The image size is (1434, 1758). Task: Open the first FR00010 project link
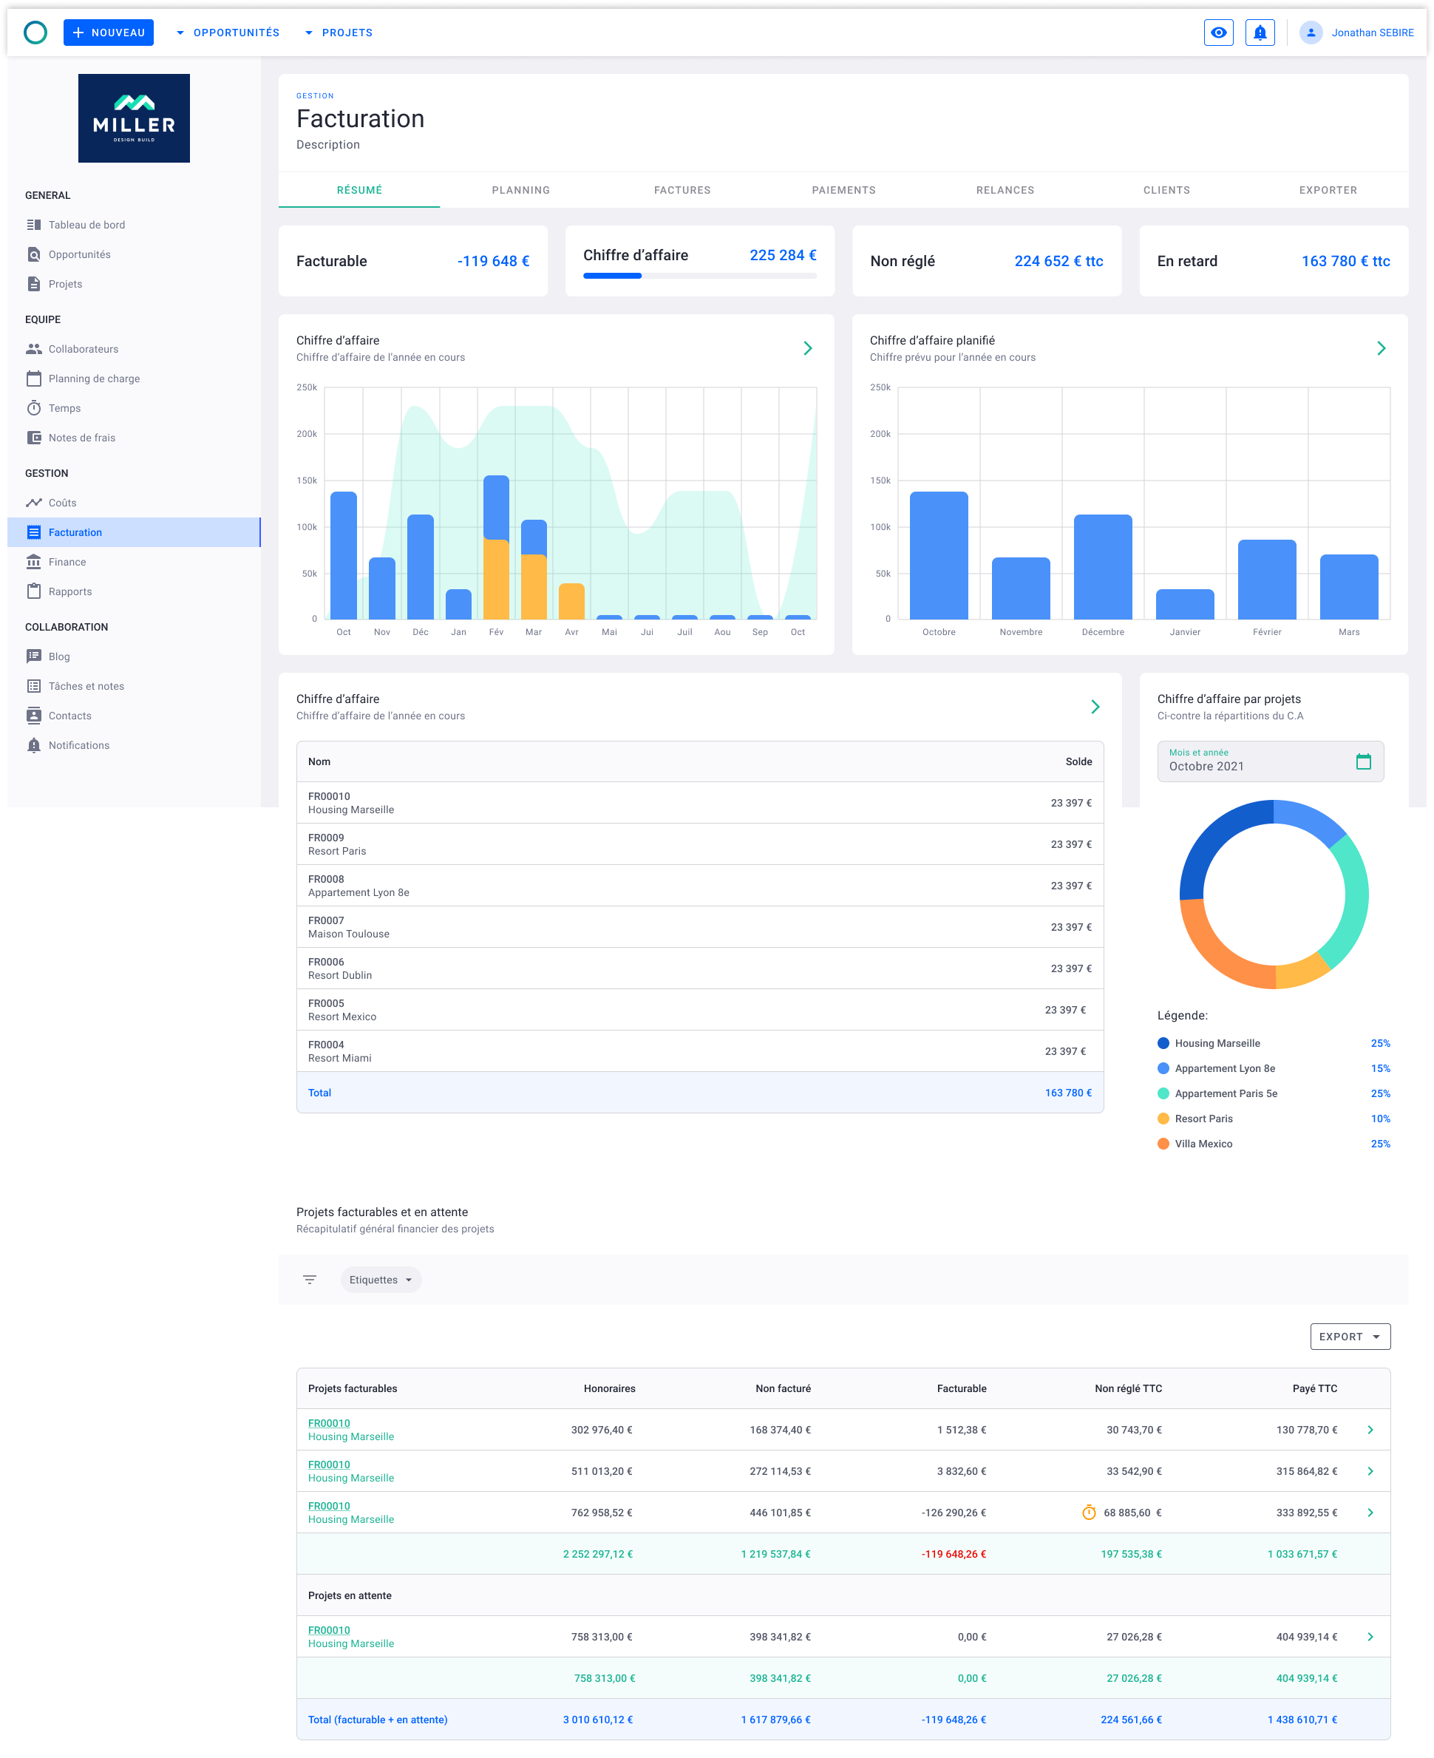(329, 1422)
